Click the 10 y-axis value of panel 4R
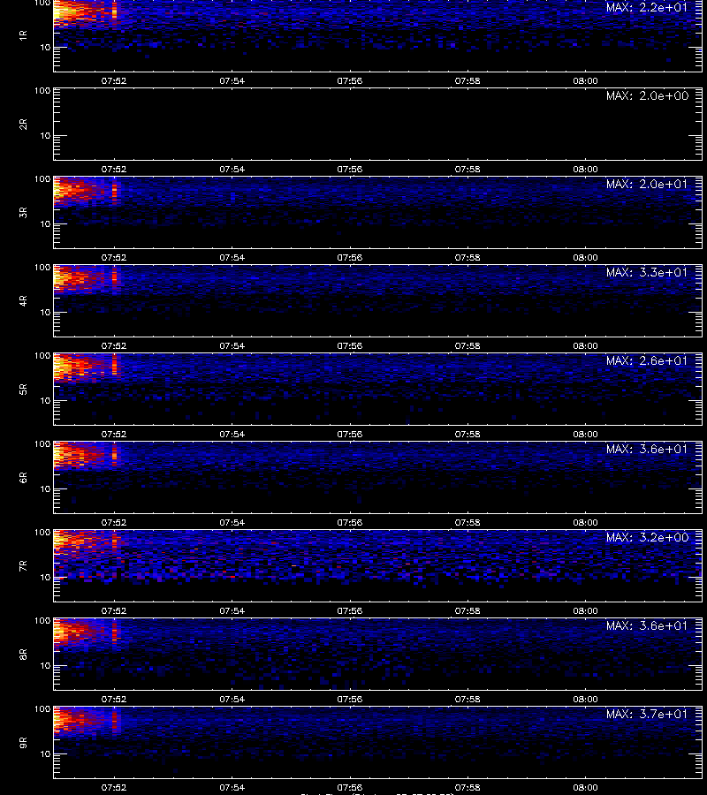This screenshot has height=795, width=707. tap(45, 313)
